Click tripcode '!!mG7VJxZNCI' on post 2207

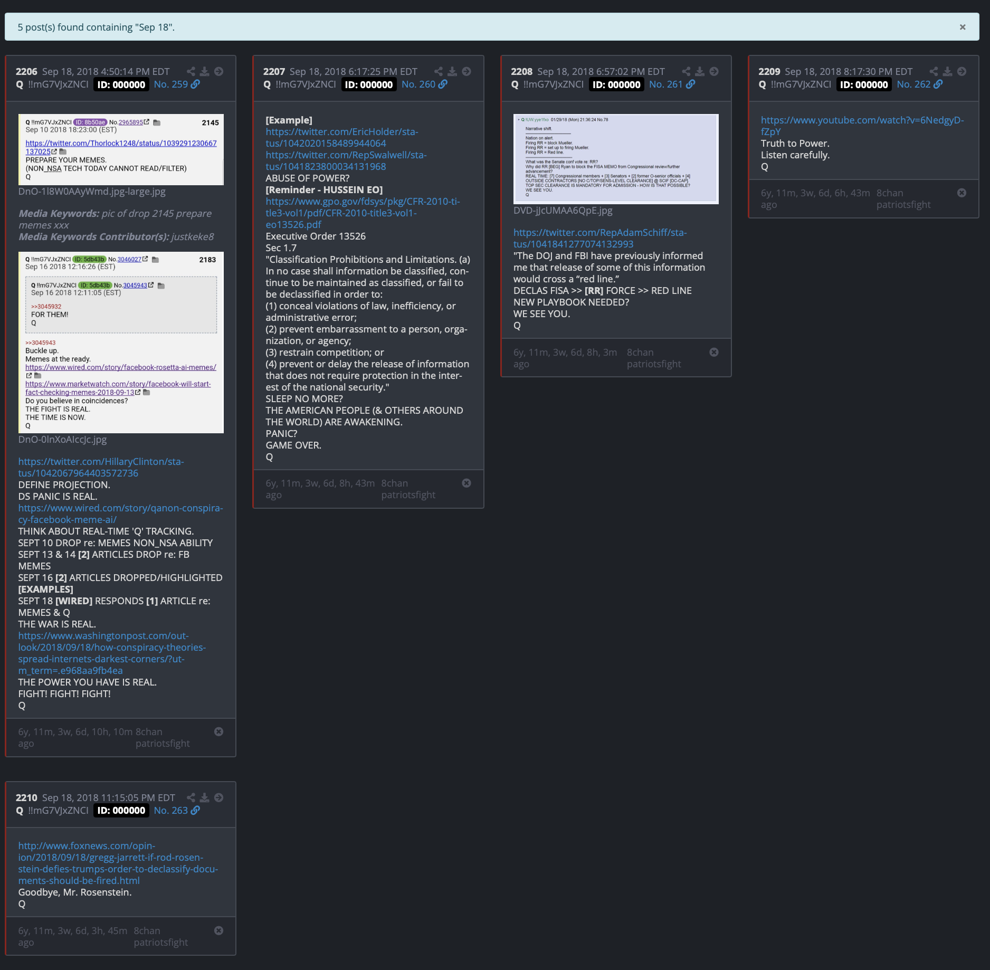tap(306, 84)
